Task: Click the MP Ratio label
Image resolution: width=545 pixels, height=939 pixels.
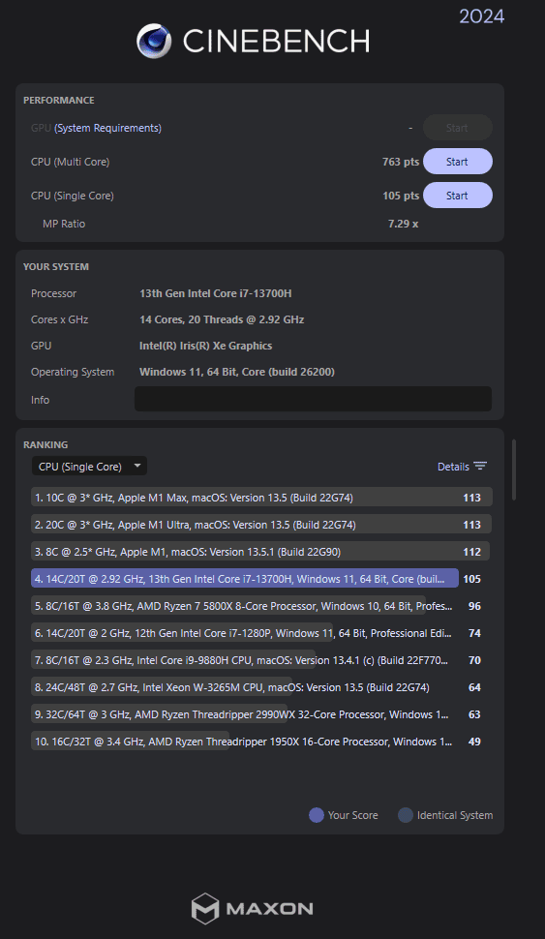Action: tap(64, 224)
